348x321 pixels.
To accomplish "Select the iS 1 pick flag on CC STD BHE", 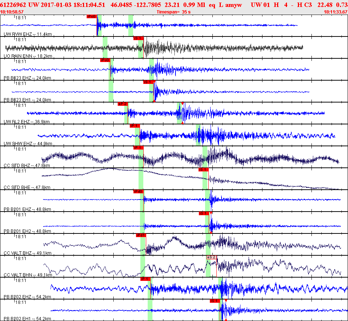I will click(204, 170).
